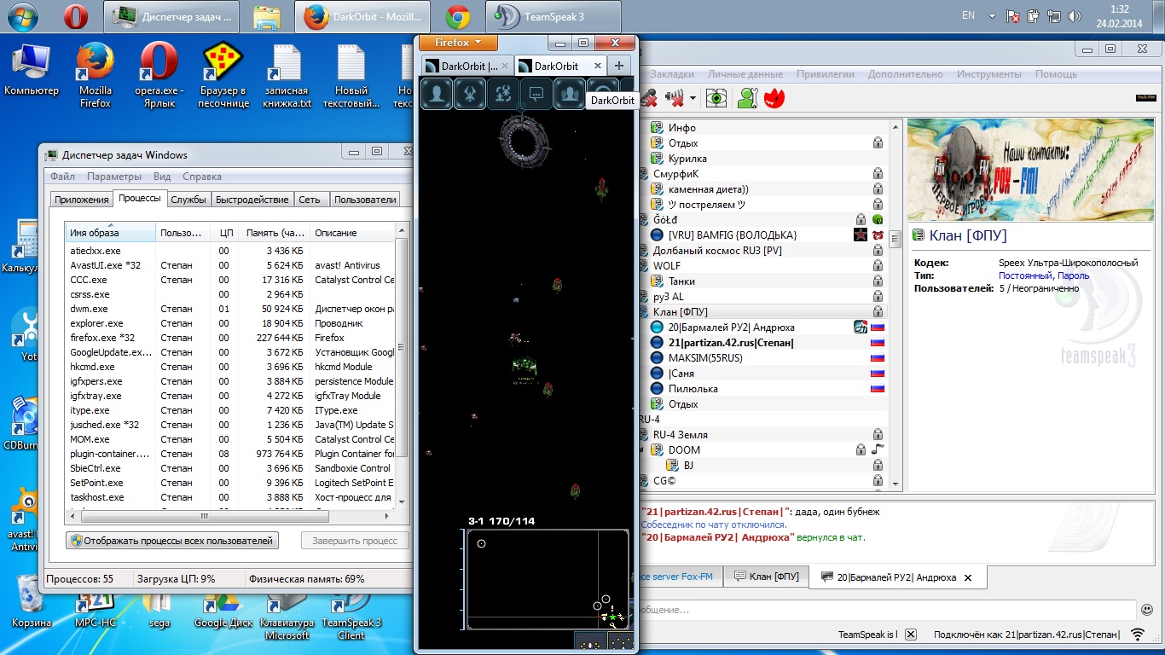
Task: Sort processes by Память column header
Action: [274, 233]
